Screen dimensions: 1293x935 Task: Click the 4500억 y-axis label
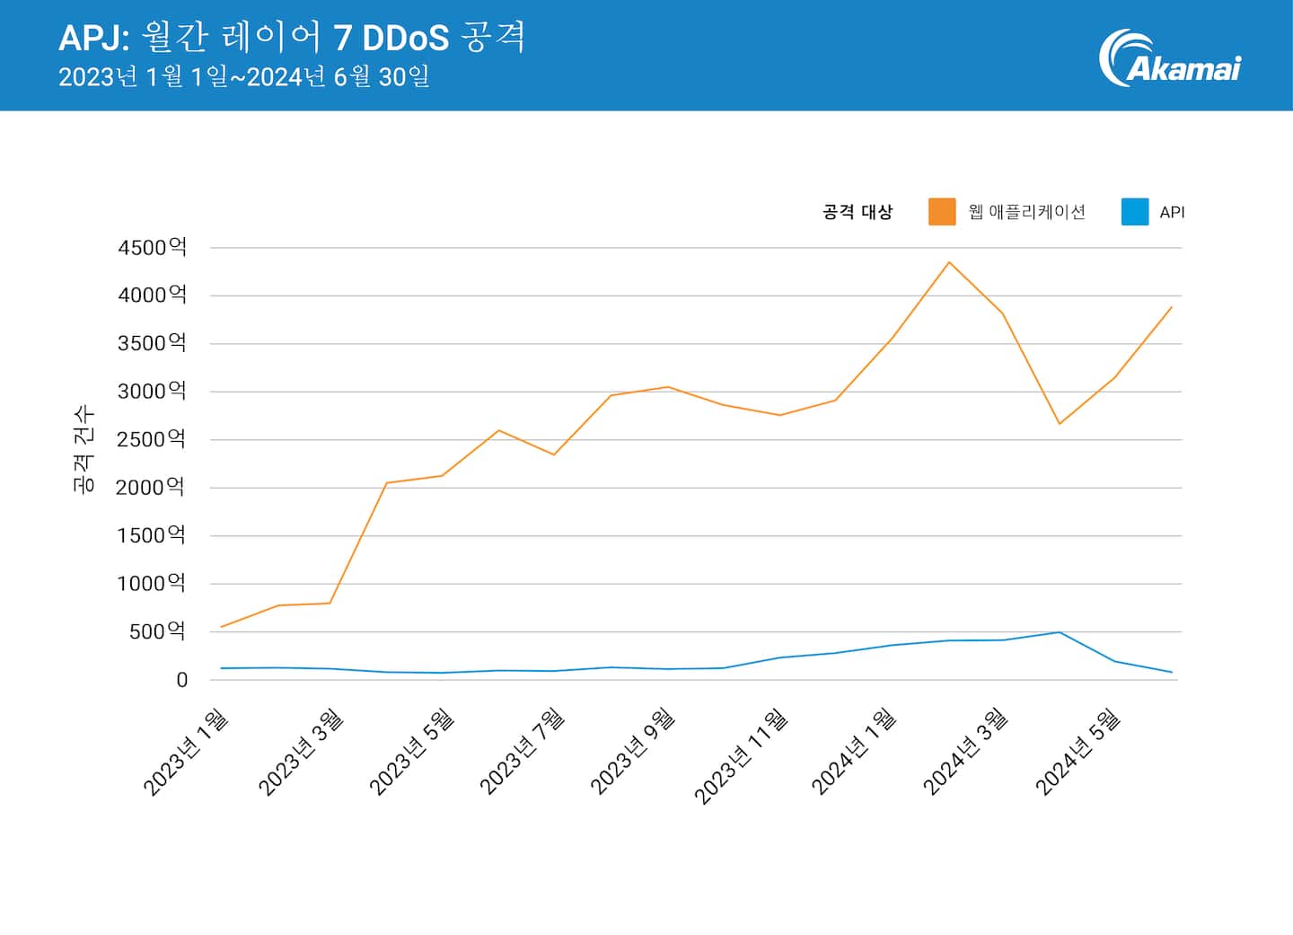152,248
